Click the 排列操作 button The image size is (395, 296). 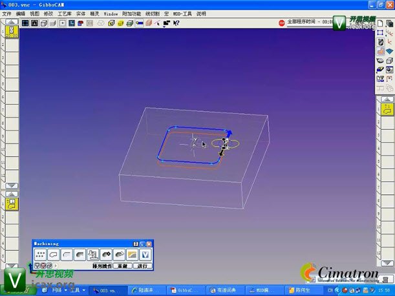pos(102,266)
